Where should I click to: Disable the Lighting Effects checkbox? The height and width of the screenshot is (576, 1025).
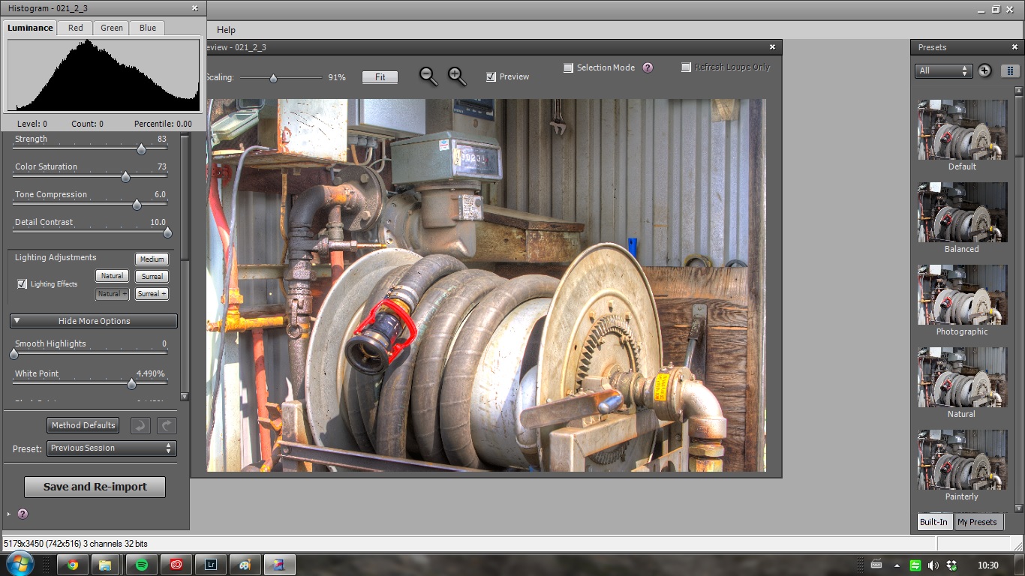(x=23, y=284)
